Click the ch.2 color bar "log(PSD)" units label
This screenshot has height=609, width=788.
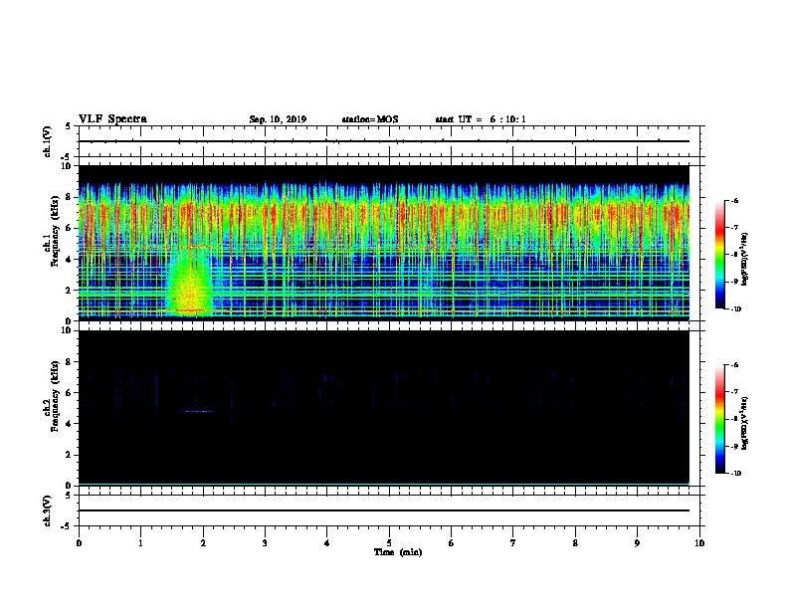tap(745, 423)
